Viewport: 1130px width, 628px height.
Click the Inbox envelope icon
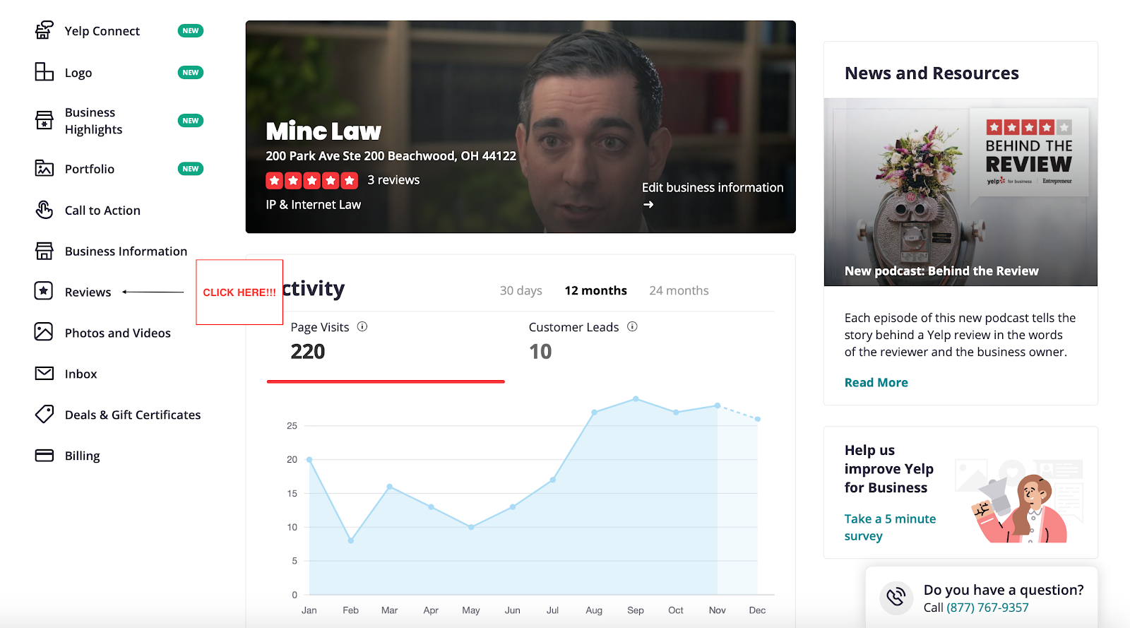tap(44, 373)
